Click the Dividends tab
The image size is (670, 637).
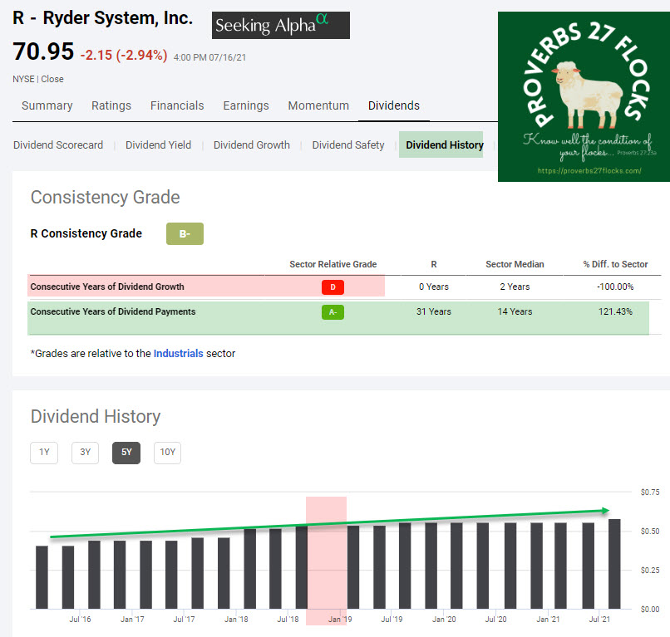[394, 105]
